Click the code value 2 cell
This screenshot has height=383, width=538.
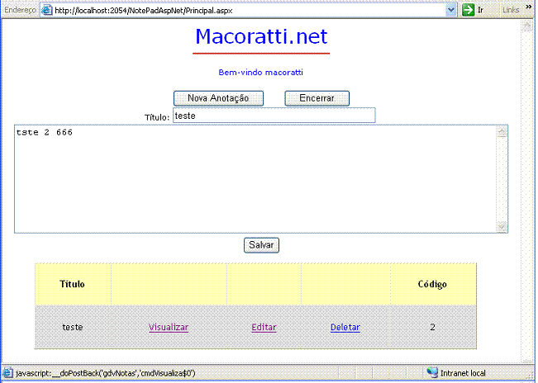click(x=432, y=327)
